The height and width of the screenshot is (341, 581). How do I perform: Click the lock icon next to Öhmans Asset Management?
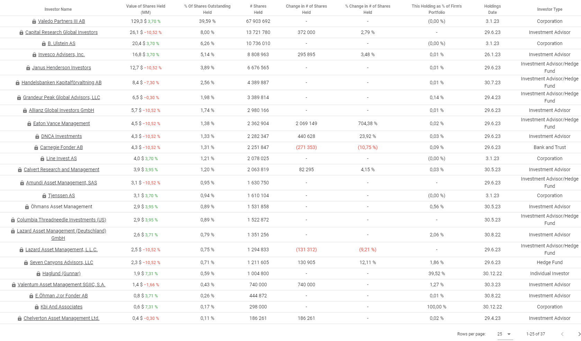pos(27,207)
